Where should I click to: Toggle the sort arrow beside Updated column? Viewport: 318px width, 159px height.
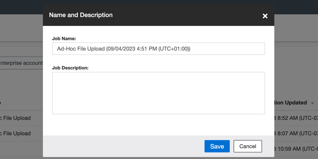313,103
